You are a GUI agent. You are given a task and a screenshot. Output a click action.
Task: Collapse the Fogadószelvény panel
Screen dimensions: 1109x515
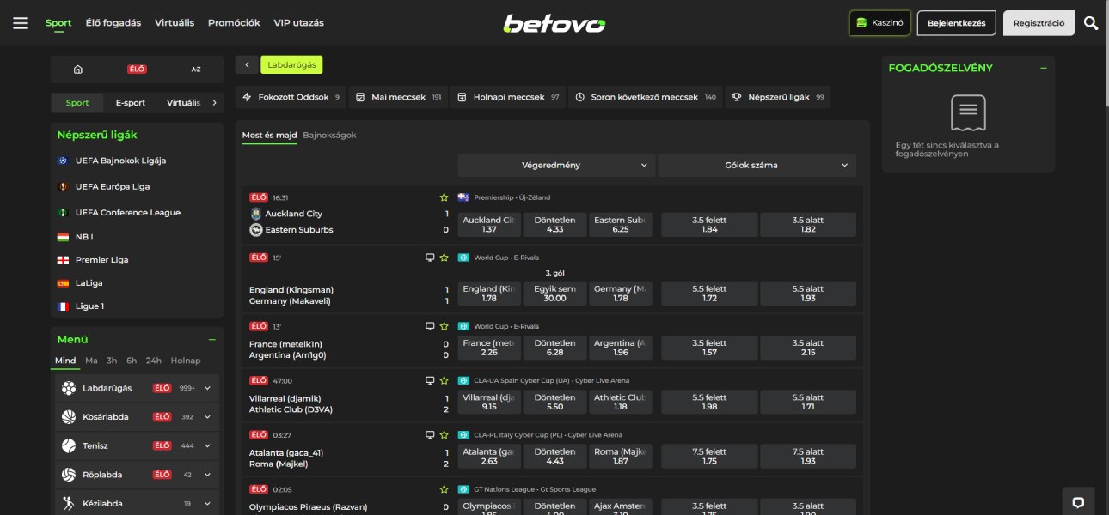1044,68
